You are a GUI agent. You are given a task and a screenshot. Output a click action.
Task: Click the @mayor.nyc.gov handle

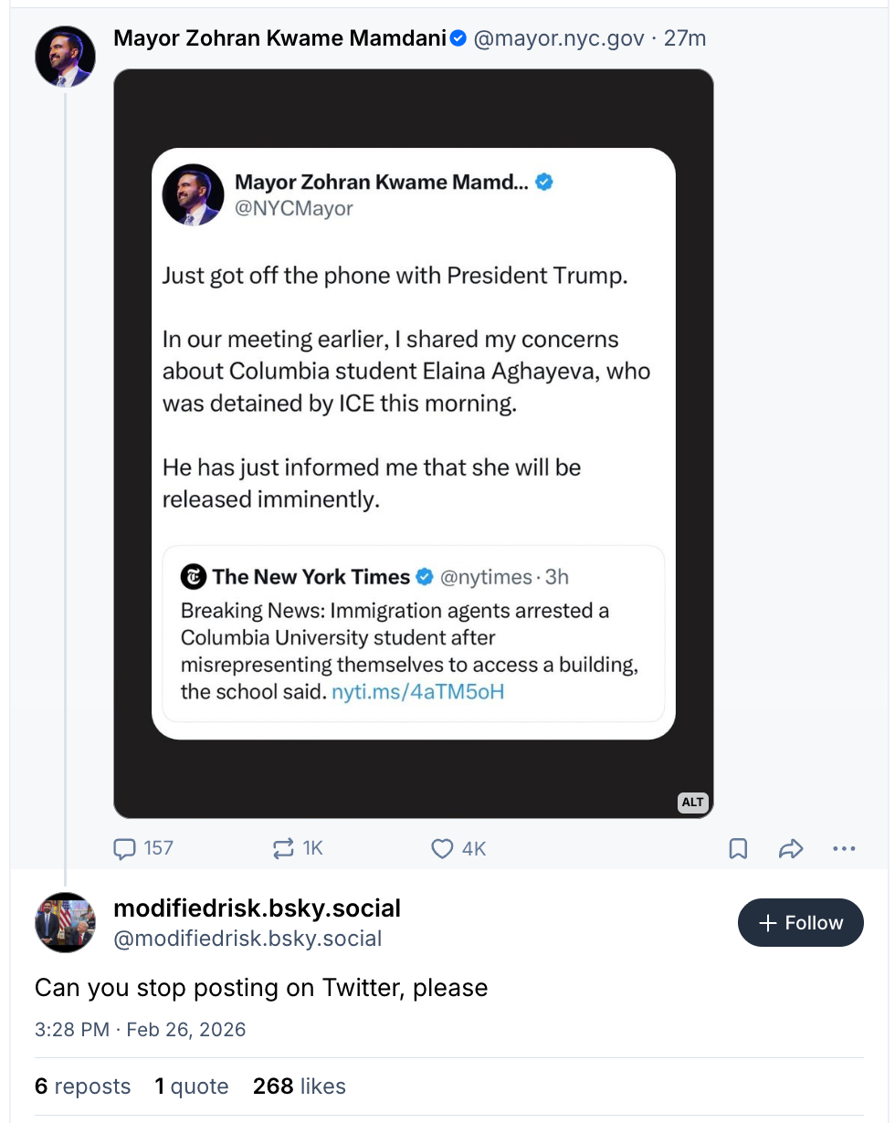558,38
